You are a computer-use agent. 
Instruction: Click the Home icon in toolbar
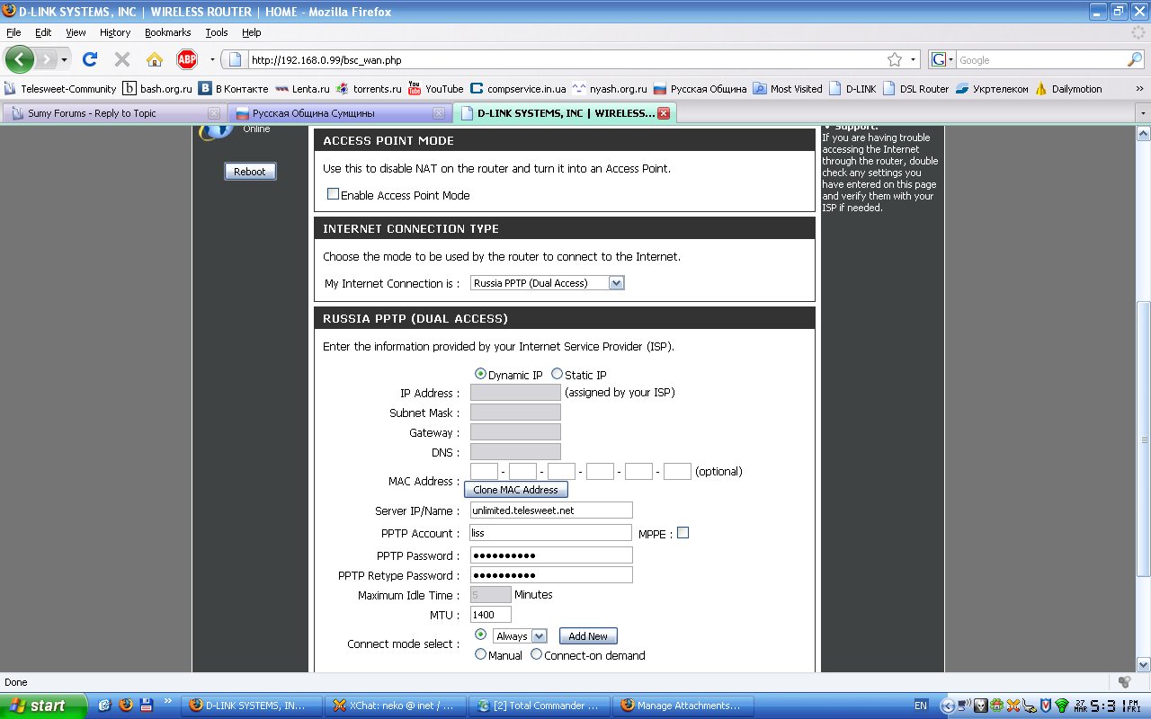point(155,60)
